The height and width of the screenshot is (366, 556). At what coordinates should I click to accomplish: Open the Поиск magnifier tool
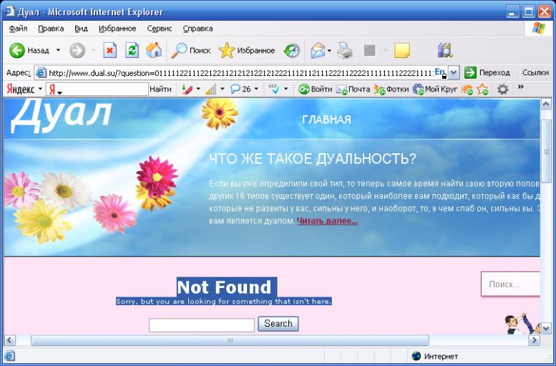coord(191,51)
